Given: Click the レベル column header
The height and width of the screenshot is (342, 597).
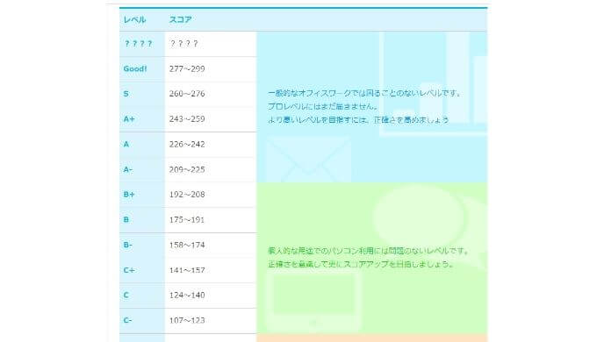Looking at the screenshot, I should (x=135, y=20).
